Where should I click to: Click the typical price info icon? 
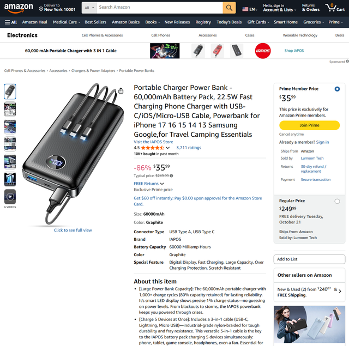pyautogui.click(x=171, y=175)
